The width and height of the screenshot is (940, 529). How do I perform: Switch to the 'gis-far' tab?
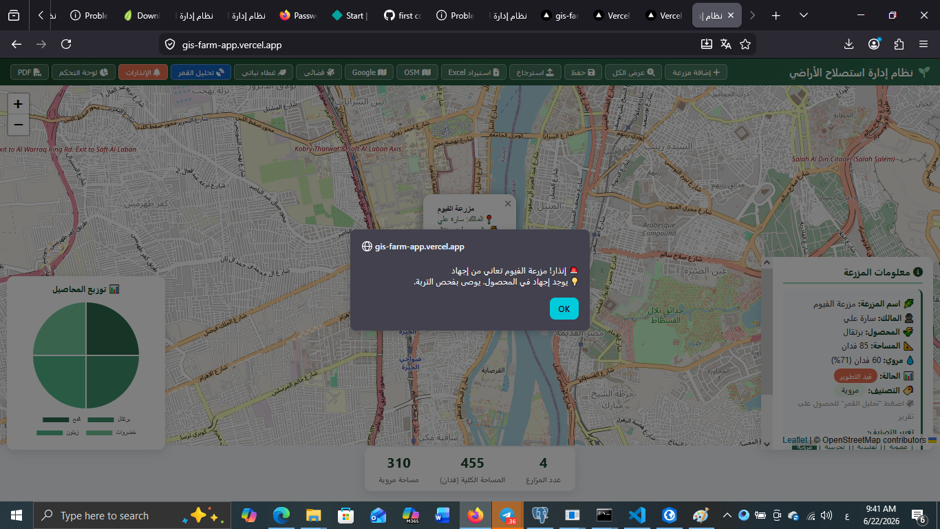click(560, 15)
